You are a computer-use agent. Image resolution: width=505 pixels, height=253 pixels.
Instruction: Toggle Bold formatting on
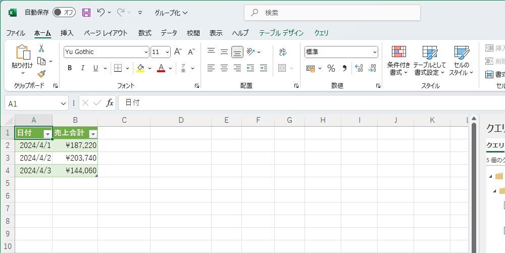[70, 68]
